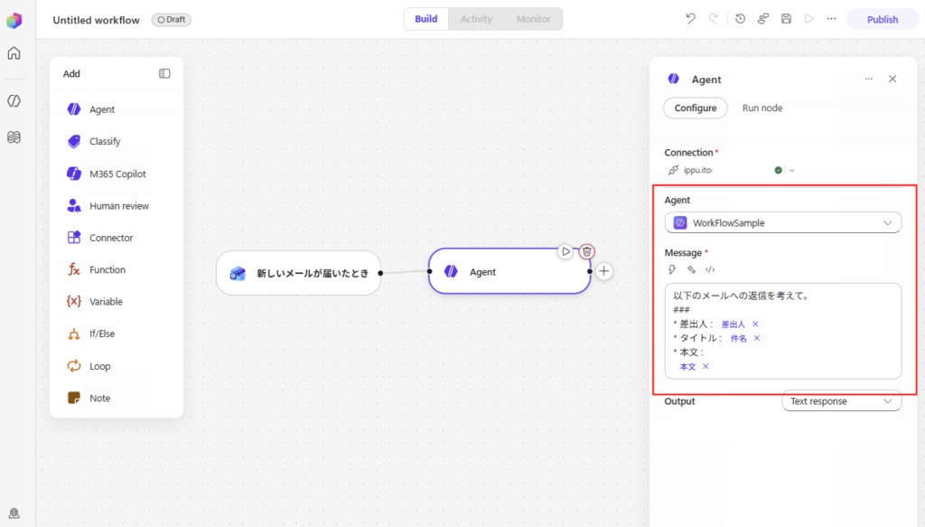The height and width of the screenshot is (527, 925).
Task: Rename Untitled workflow title
Action: [x=96, y=20]
